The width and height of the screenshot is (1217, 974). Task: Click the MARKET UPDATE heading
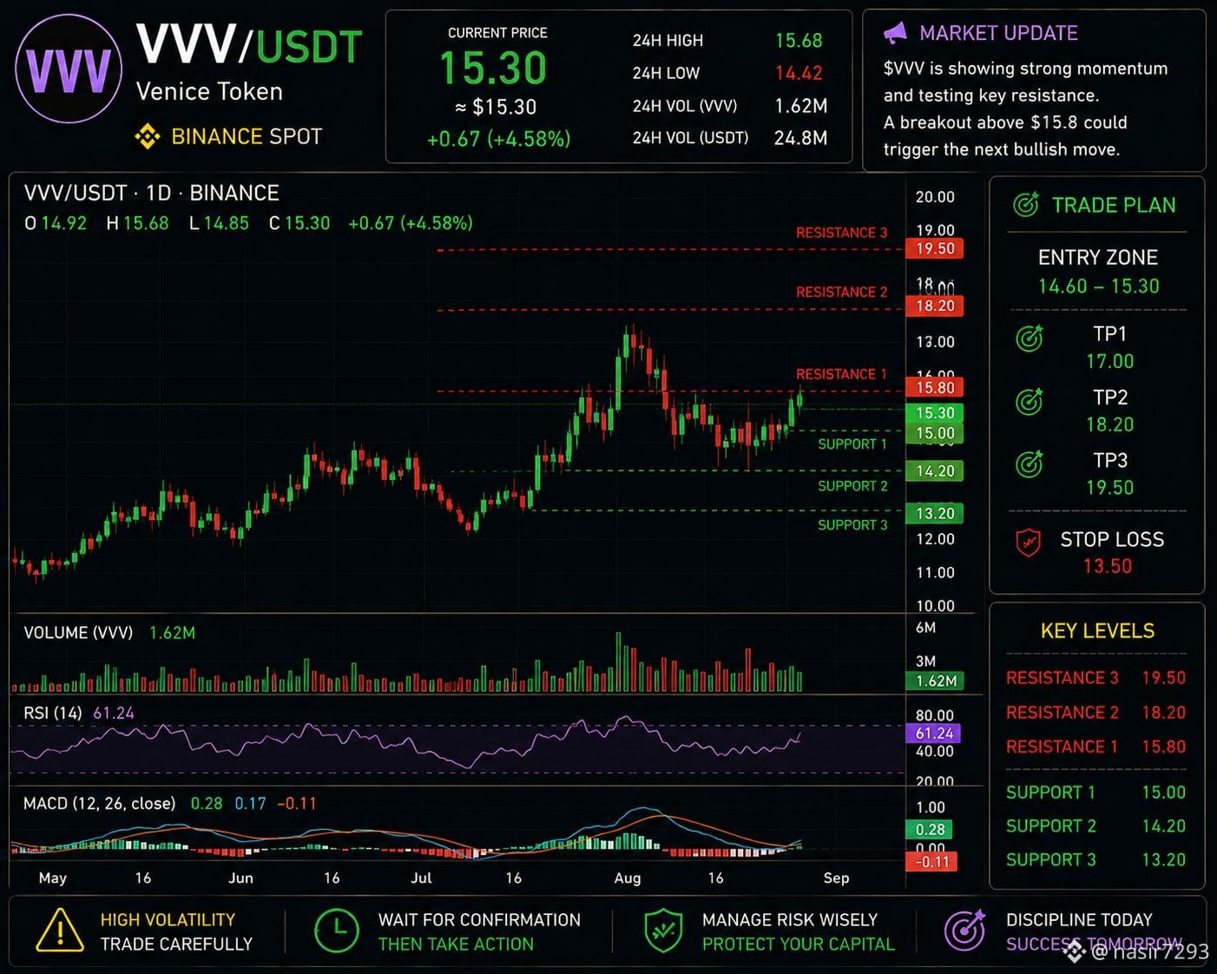pyautogui.click(x=998, y=33)
